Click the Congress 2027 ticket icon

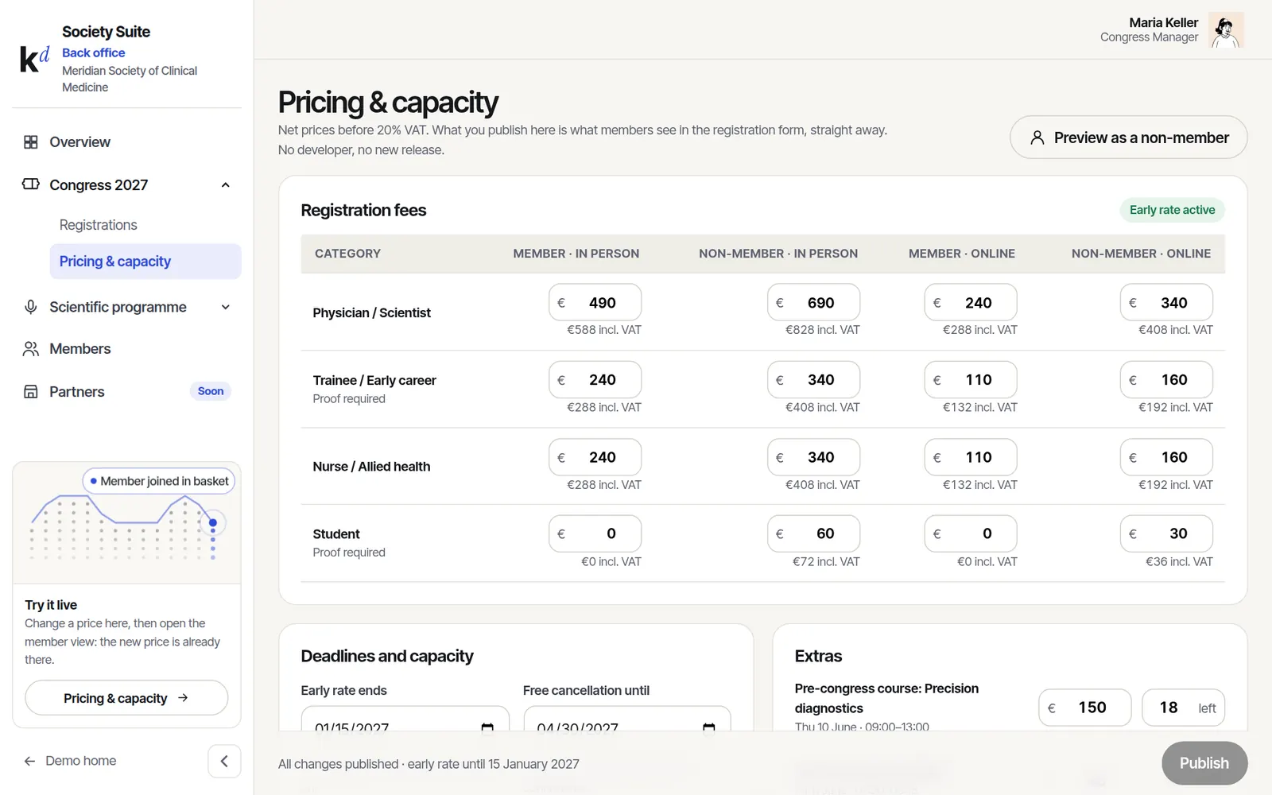(x=31, y=184)
